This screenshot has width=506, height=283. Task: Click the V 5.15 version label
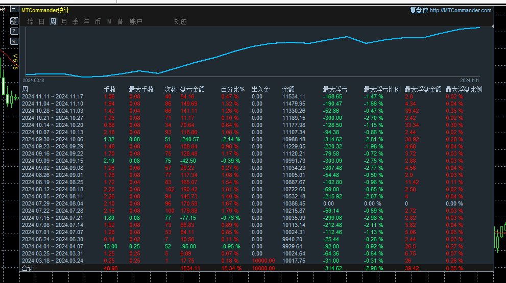click(15, 62)
